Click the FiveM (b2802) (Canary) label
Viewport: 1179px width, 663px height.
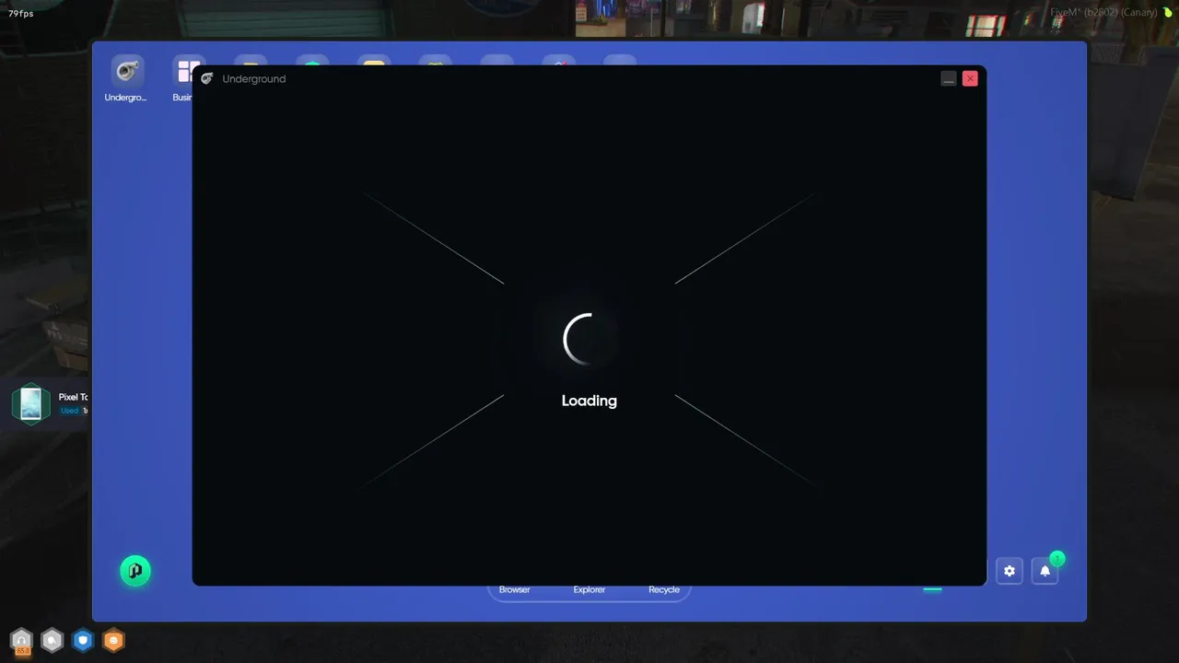point(1104,13)
